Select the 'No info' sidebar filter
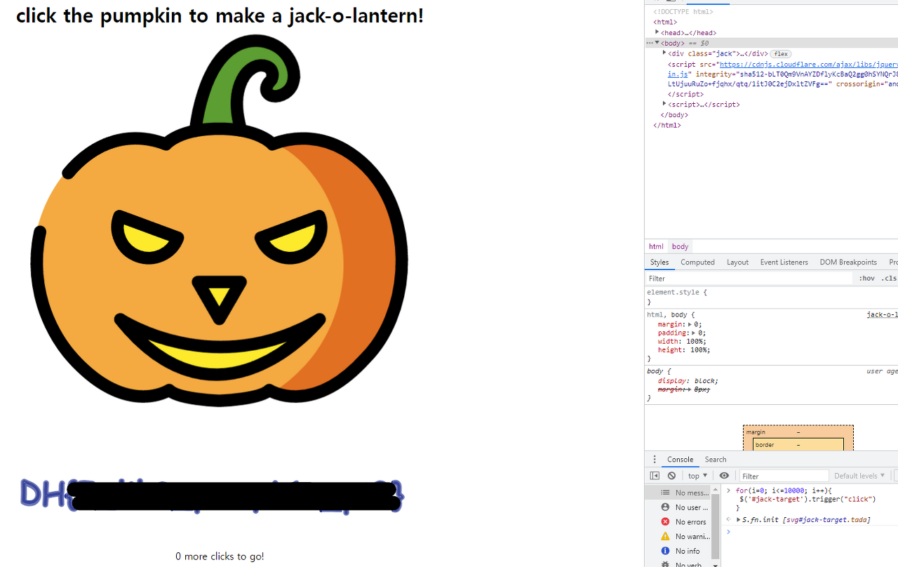898x567 pixels. pos(679,552)
